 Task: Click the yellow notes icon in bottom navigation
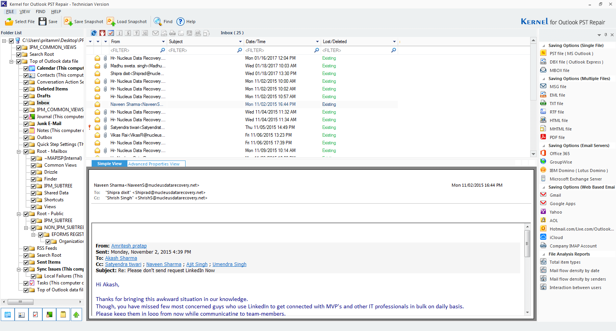click(x=63, y=314)
